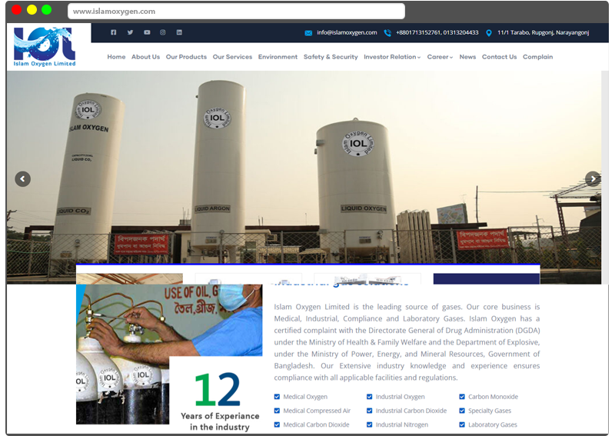The width and height of the screenshot is (615, 436).
Task: Go to next slide arrow
Action: 593,179
